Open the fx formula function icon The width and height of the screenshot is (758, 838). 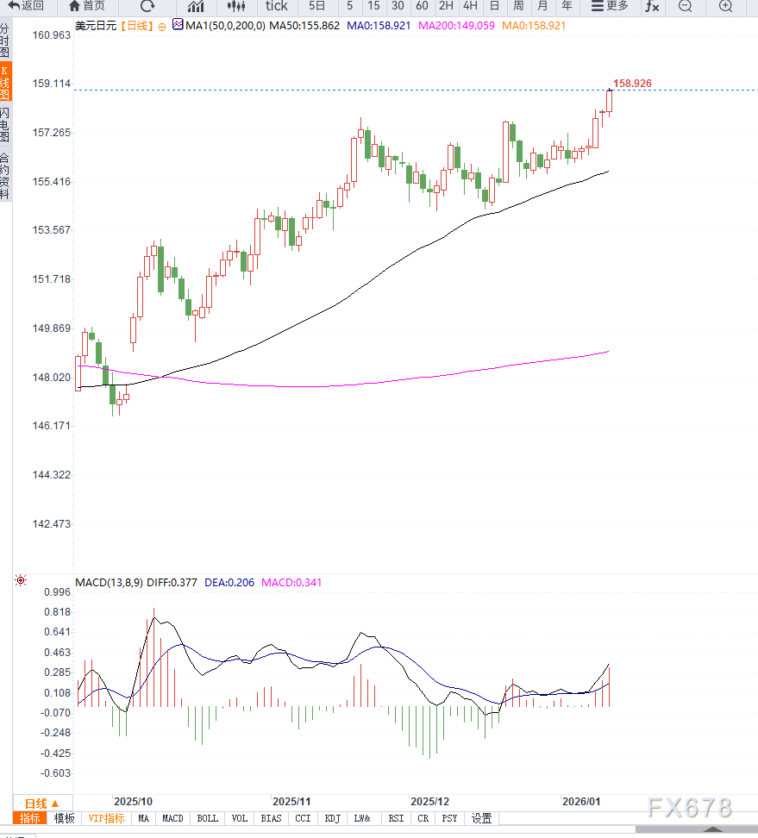(x=652, y=6)
